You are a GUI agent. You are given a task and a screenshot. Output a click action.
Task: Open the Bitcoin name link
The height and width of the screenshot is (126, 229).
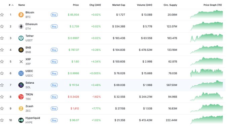[30, 12]
